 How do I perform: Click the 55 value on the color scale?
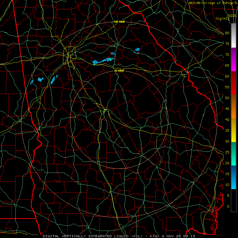pos(227,87)
